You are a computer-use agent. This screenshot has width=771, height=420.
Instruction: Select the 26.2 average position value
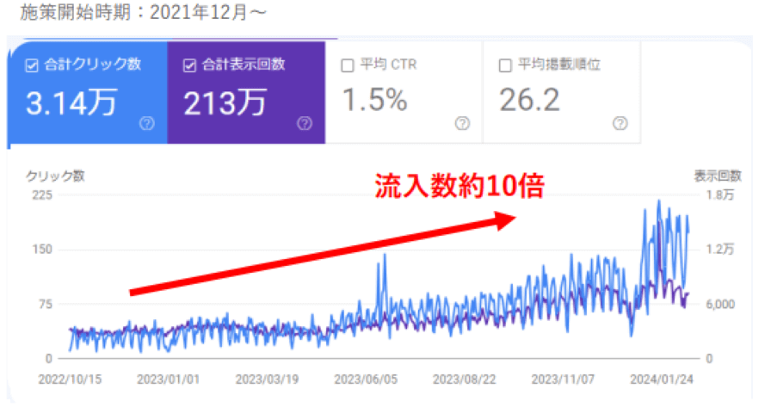[x=529, y=100]
